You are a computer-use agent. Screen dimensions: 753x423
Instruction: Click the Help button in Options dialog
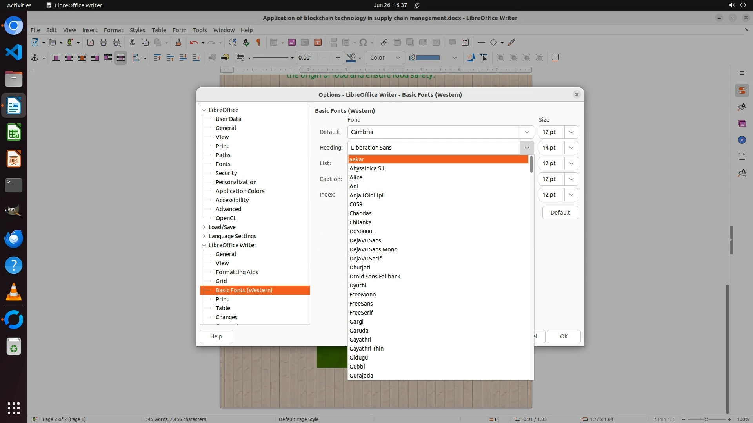pyautogui.click(x=216, y=336)
